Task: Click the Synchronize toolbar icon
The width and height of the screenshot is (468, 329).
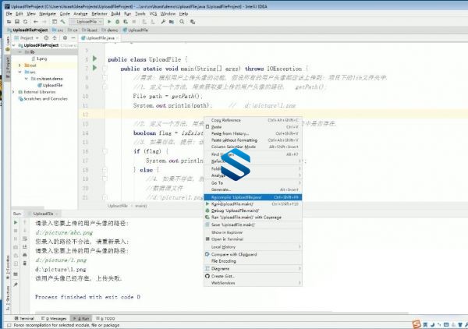Action: click(26, 22)
